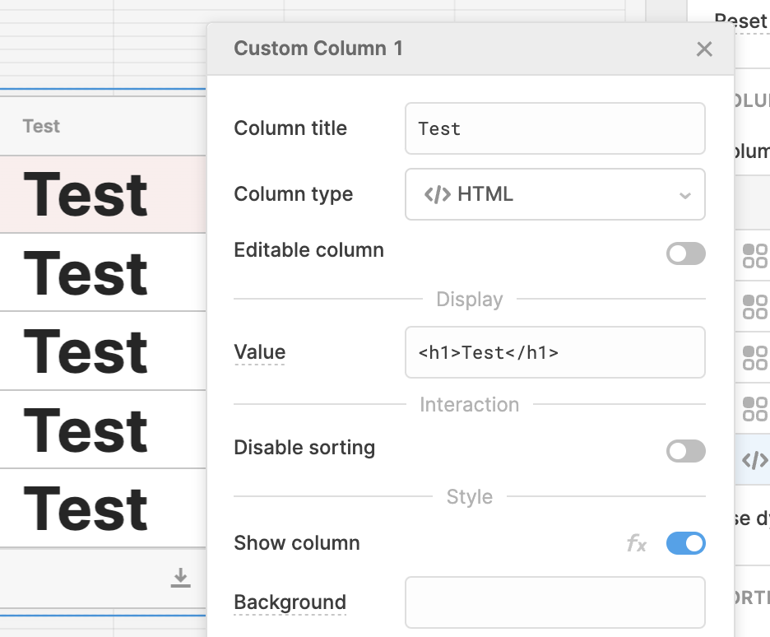This screenshot has height=637, width=770.
Task: Turn off the Show column toggle
Action: pyautogui.click(x=685, y=543)
